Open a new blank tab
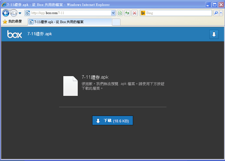Screen dimensions: 225x161 point(116,22)
